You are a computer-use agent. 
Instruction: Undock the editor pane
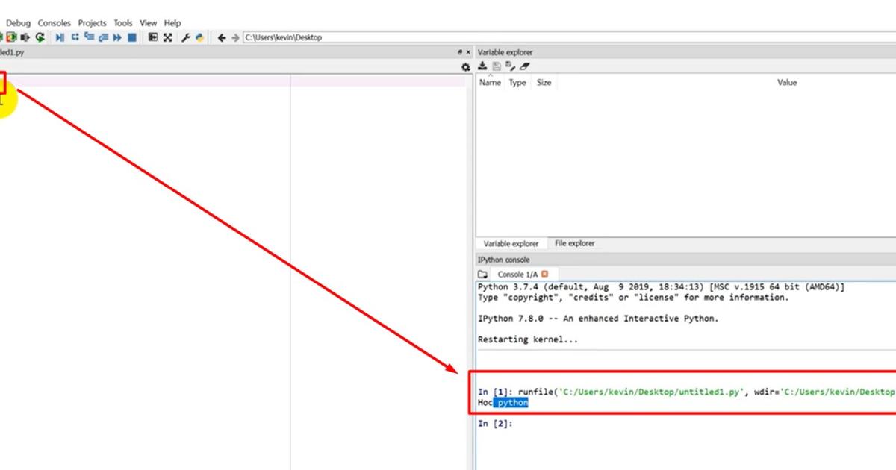pyautogui.click(x=460, y=52)
